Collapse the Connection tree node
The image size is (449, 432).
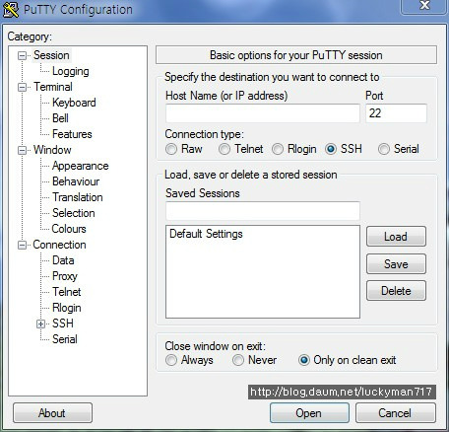[22, 245]
